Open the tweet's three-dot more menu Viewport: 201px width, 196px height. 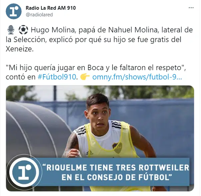191,8
